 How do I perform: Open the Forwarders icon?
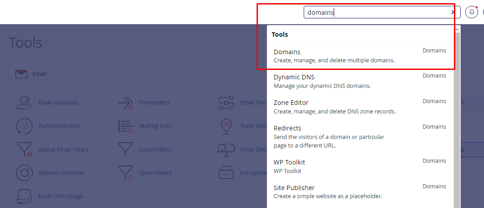coord(125,103)
